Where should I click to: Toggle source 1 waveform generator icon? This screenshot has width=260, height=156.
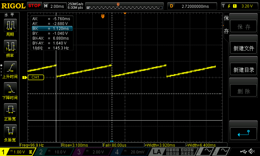coord(205,152)
